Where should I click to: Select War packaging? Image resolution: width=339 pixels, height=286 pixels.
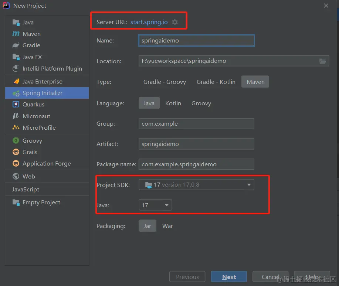click(x=167, y=226)
